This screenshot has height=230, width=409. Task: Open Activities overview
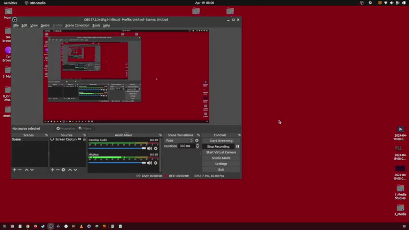coord(11,3)
